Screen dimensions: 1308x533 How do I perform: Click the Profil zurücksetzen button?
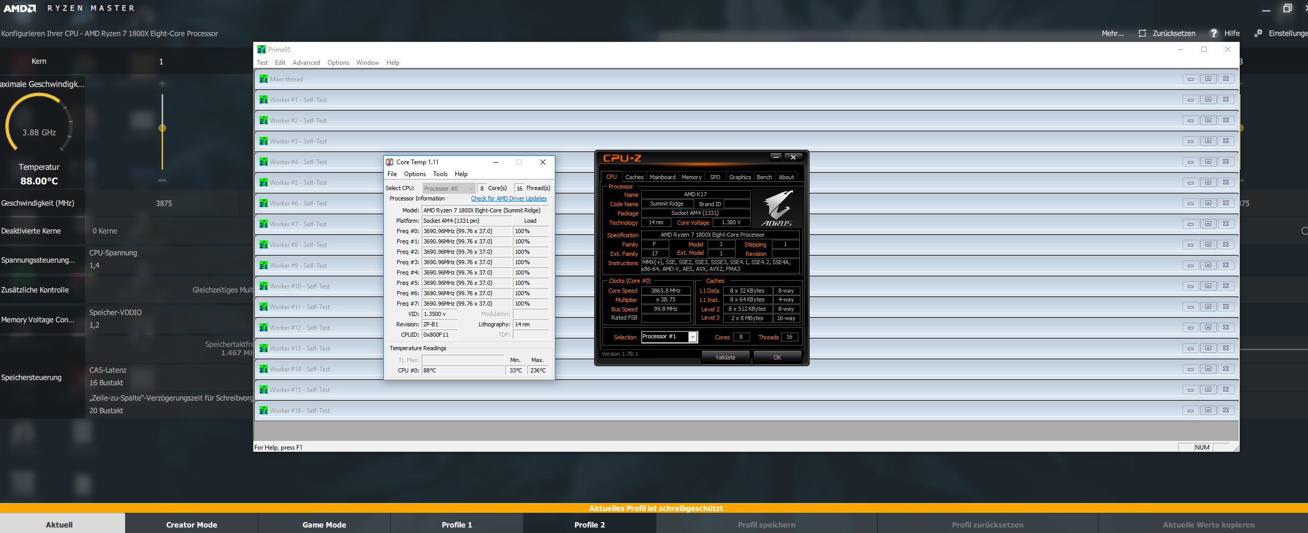(x=987, y=524)
